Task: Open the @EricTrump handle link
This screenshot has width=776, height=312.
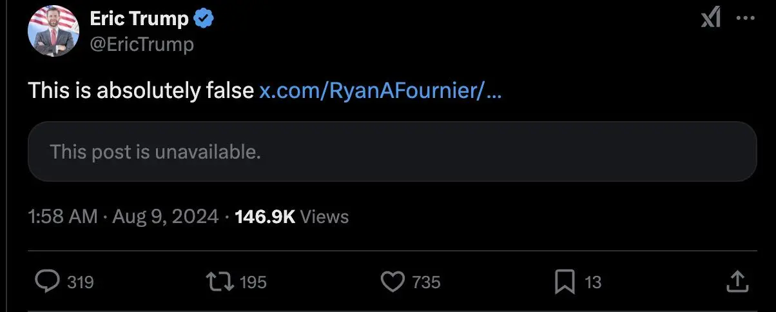Action: click(142, 43)
